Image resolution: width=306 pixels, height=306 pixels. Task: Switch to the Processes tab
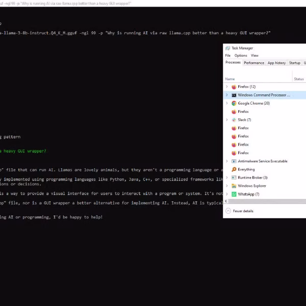(x=233, y=63)
